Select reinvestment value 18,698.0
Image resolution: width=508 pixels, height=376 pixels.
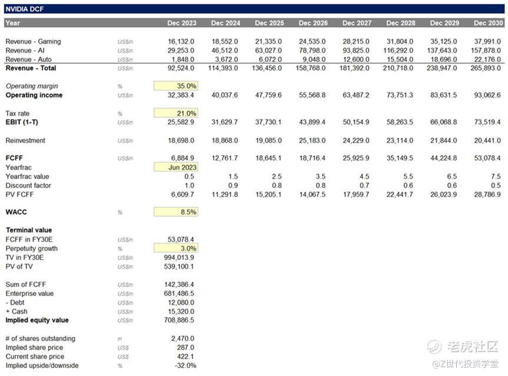[181, 140]
